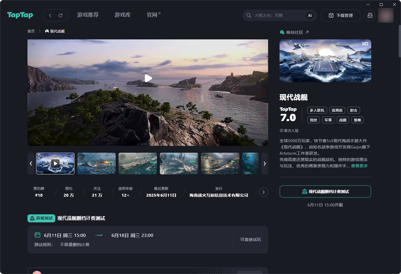This screenshot has height=274, width=401.
Task: Click the TapTap 7.0 rating score
Action: point(288,115)
